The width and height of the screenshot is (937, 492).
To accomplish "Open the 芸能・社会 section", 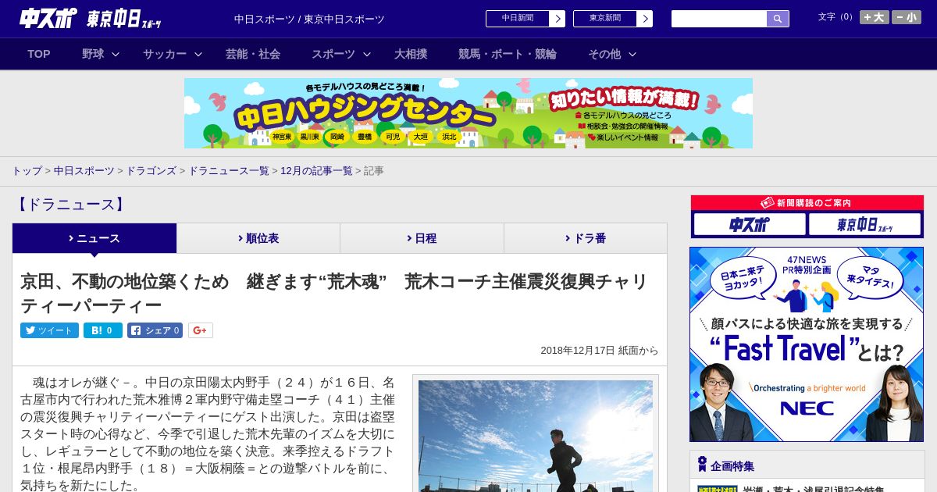I will (253, 54).
